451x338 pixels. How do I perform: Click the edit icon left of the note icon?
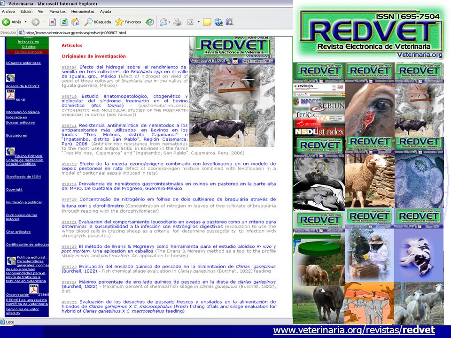point(190,22)
